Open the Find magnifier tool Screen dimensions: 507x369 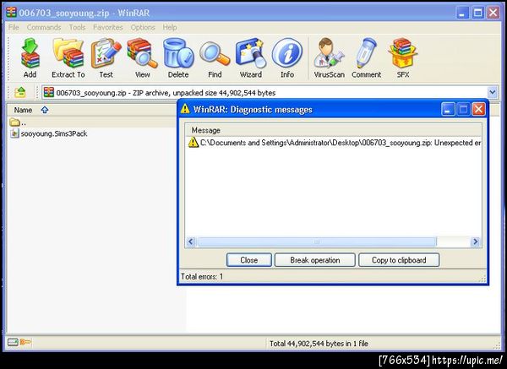pos(215,53)
